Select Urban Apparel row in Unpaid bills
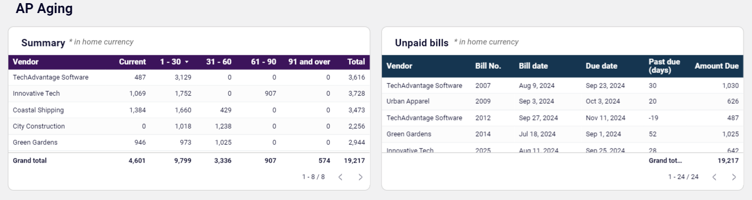Screen dimensions: 752x200 tap(562, 102)
